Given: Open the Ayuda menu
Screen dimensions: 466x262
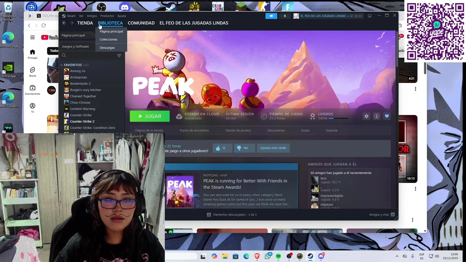Looking at the screenshot, I should (x=122, y=16).
